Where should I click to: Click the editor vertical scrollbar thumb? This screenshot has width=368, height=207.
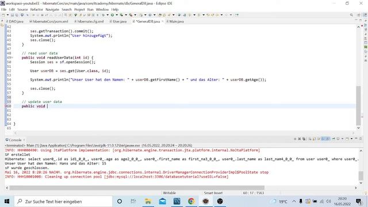click(x=358, y=105)
